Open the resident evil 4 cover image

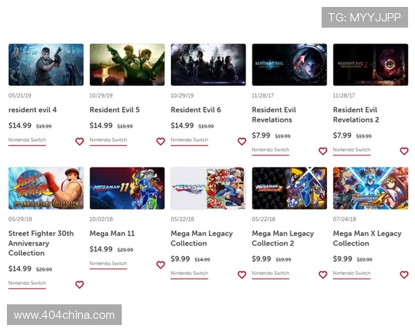tap(46, 65)
